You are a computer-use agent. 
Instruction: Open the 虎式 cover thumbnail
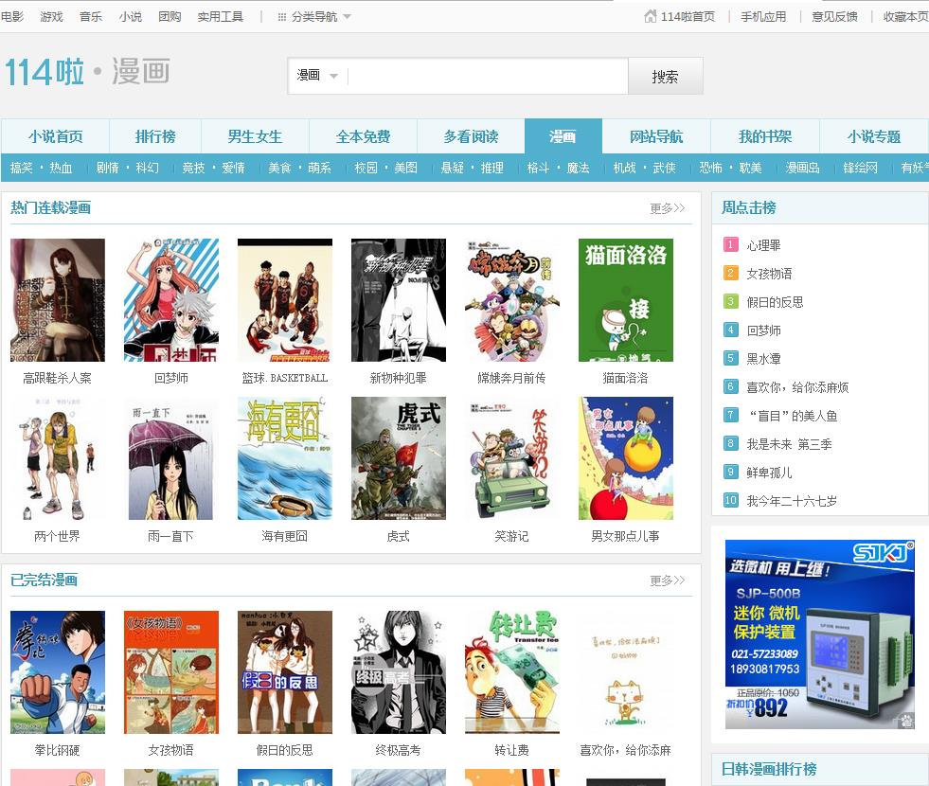click(399, 457)
